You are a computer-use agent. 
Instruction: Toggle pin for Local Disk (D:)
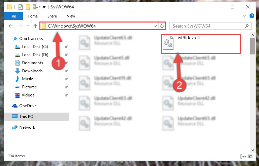click(66, 55)
